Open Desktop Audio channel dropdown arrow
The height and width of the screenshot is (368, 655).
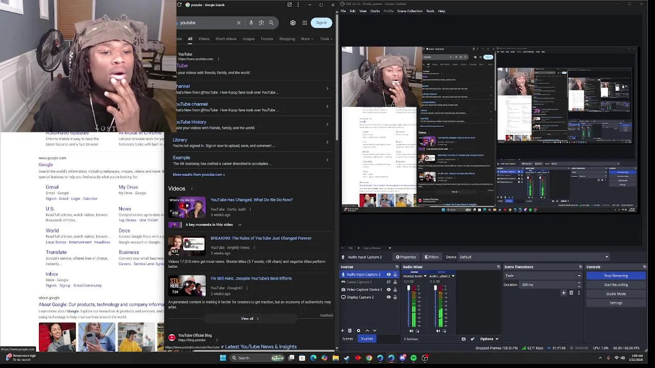click(425, 276)
